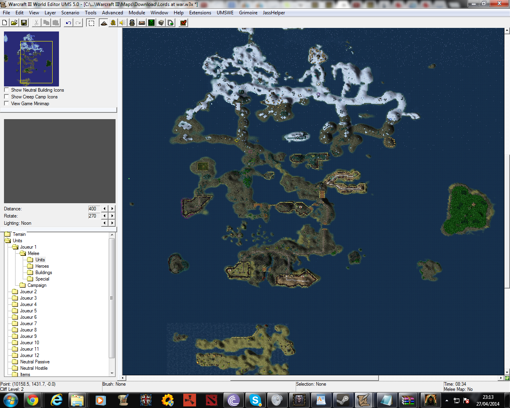Open the Layer menu
The width and height of the screenshot is (510, 408).
50,13
